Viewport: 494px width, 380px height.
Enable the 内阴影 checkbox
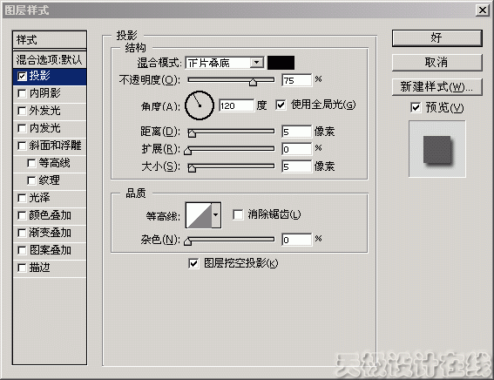(x=22, y=93)
